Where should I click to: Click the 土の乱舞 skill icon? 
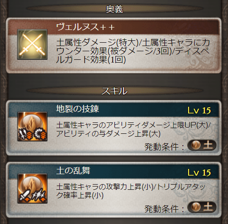coord(32,188)
